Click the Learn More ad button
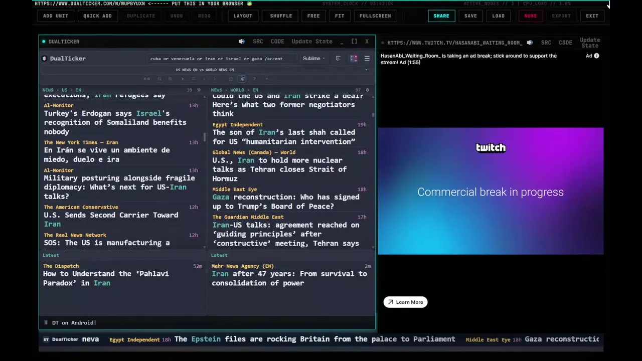This screenshot has height=361, width=642. pyautogui.click(x=405, y=302)
